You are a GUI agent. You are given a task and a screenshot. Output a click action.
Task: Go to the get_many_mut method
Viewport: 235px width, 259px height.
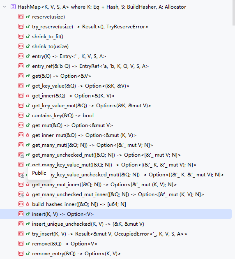(92, 145)
